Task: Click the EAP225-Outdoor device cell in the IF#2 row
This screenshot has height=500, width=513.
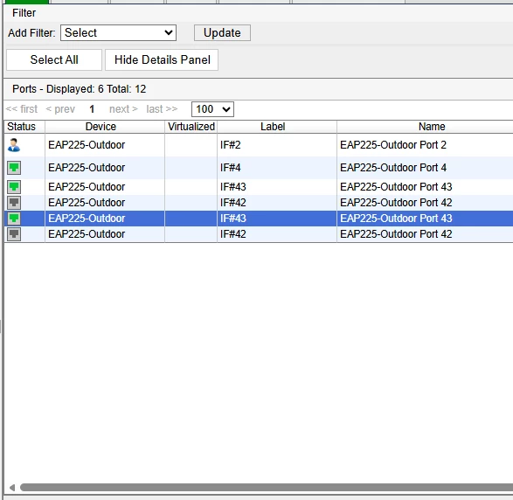Action: tap(105, 145)
